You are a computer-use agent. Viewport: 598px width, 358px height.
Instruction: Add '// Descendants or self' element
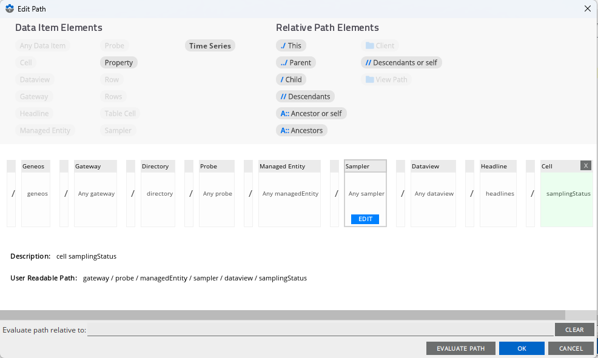tap(401, 62)
